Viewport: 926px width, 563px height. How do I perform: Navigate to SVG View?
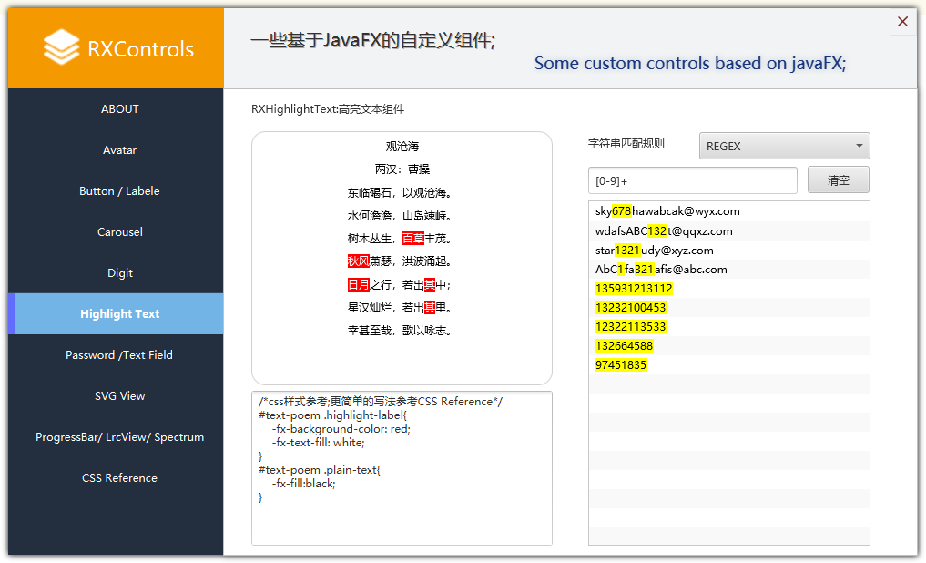[x=119, y=396]
